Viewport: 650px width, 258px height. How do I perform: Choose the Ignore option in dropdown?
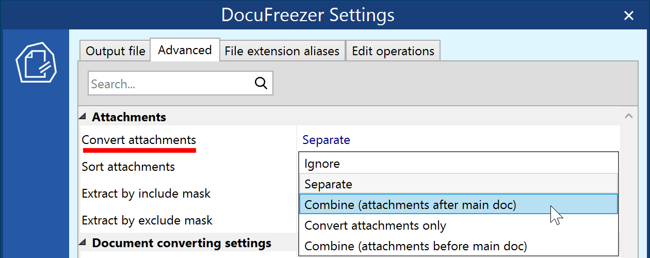[322, 164]
